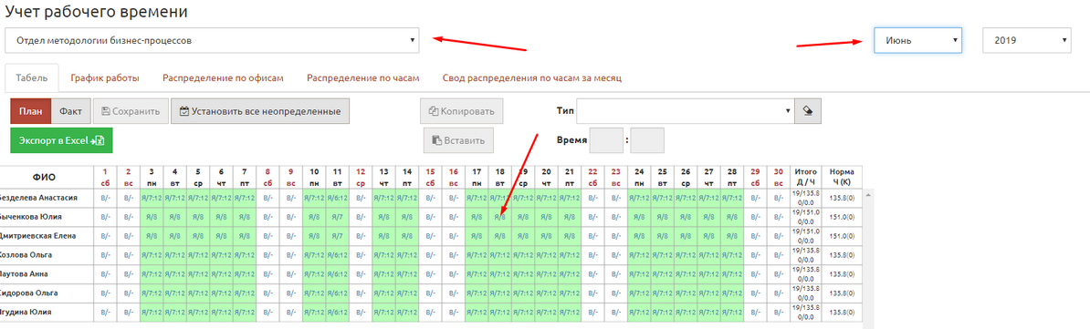
Task: Click the Сохранить button
Action: coord(131,111)
